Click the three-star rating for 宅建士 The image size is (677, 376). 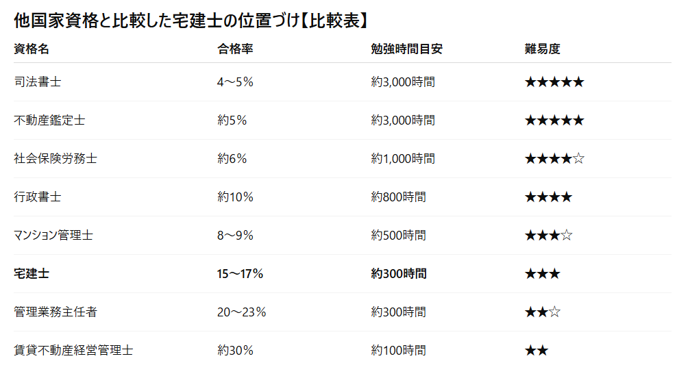(x=542, y=274)
